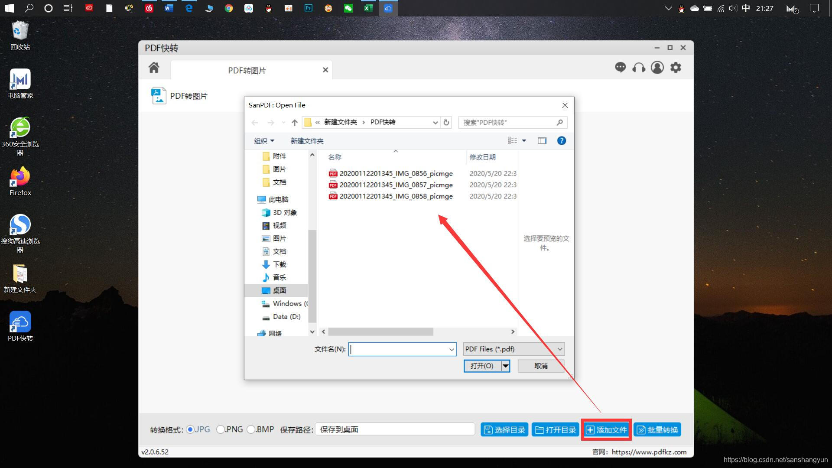Viewport: 832px width, 468px height.
Task: Open the settings gear icon
Action: 676,68
